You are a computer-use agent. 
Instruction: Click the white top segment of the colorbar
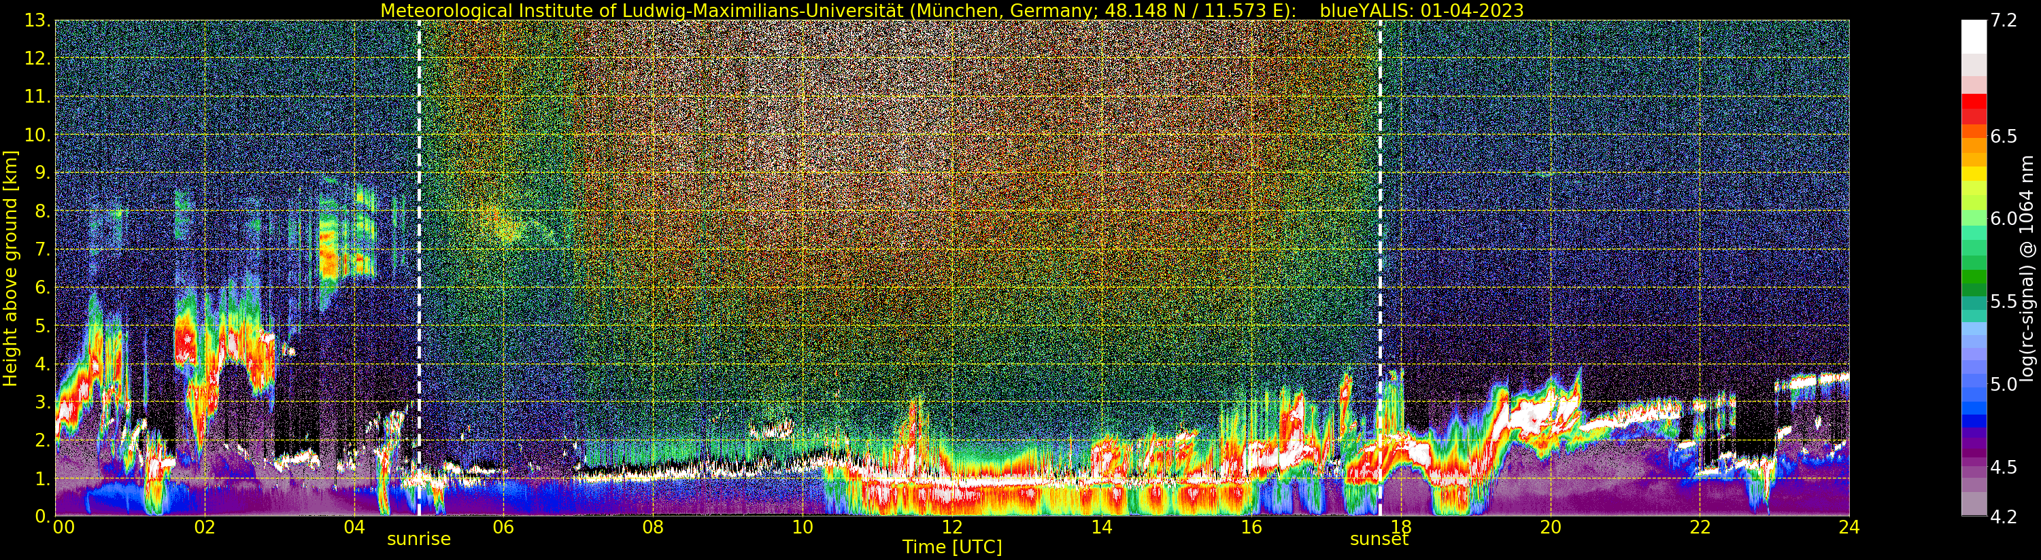(1974, 37)
